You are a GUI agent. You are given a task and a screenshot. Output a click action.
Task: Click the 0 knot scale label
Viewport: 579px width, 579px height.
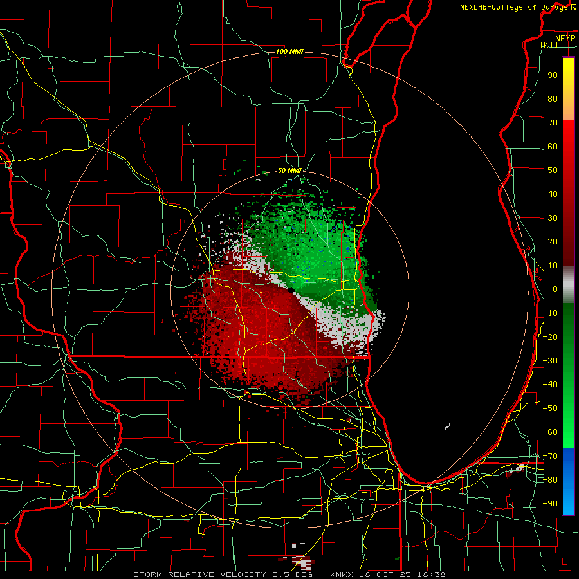(x=555, y=289)
